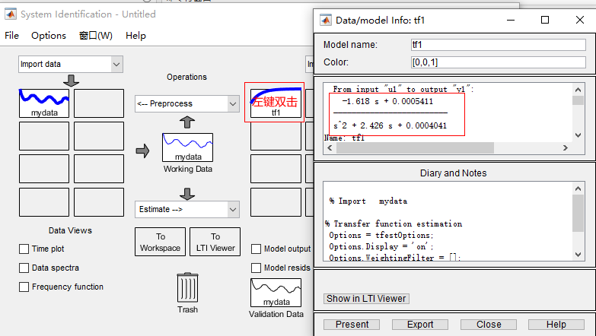The width and height of the screenshot is (596, 336).
Task: Check the Model output checkbox
Action: click(x=257, y=249)
